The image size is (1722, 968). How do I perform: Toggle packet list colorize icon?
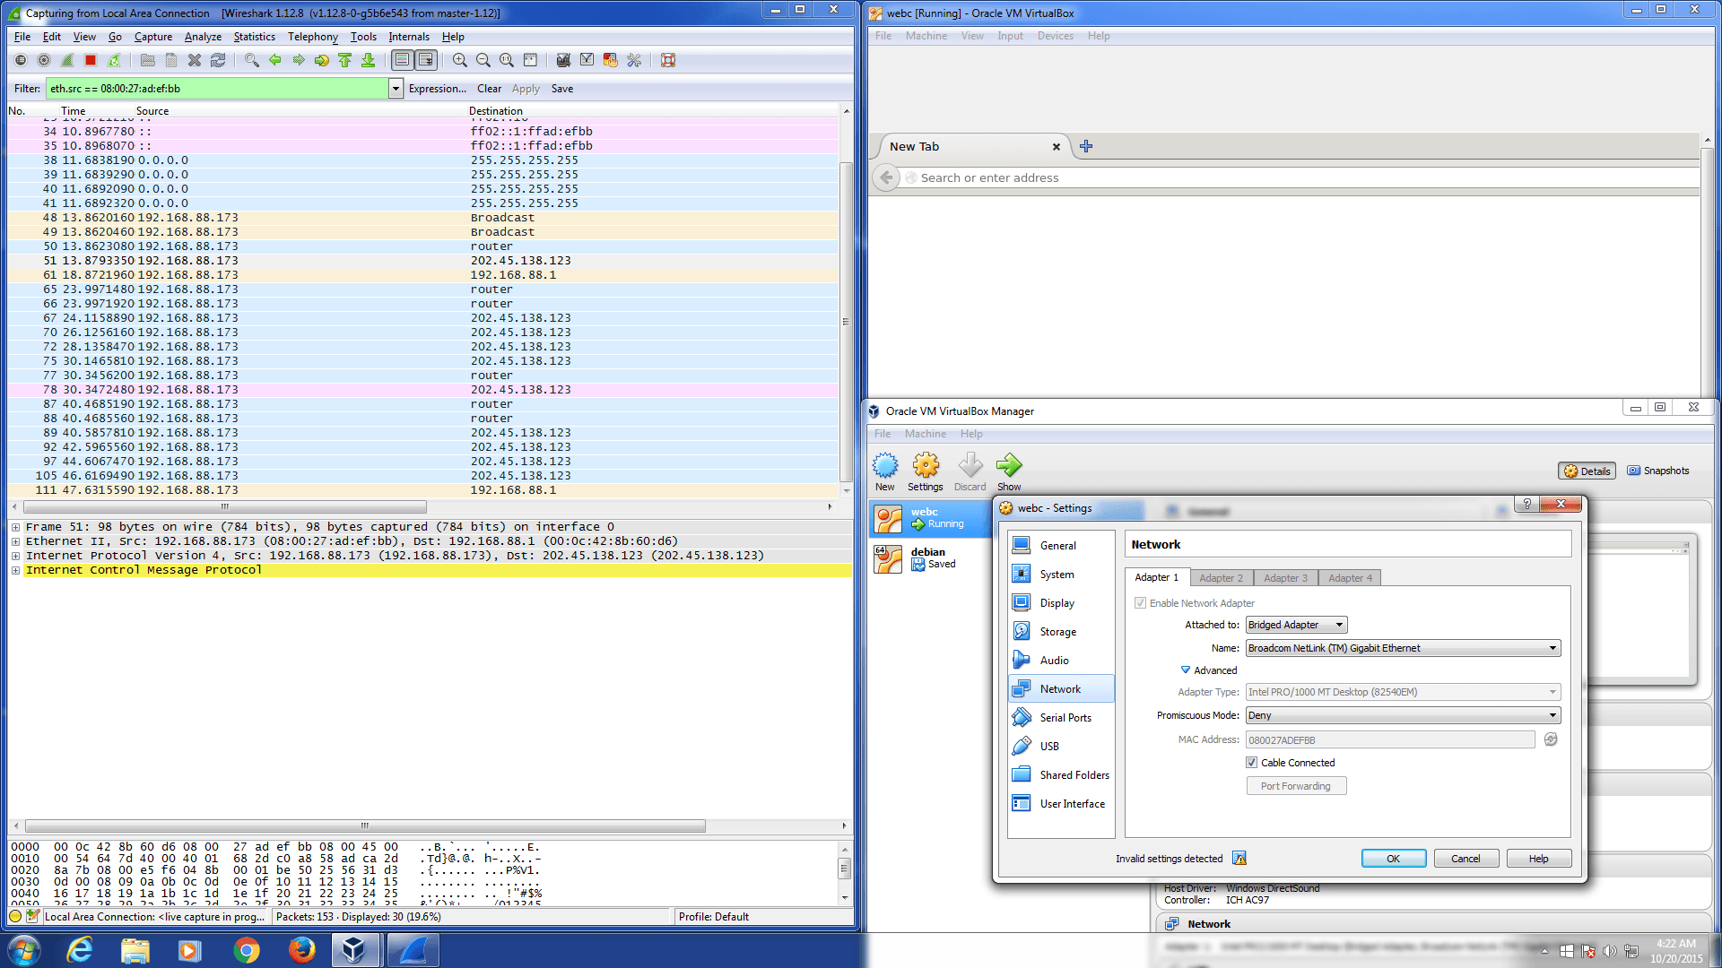[x=403, y=60]
